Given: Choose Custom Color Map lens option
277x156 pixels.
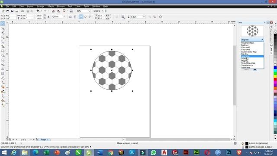Looking at the screenshot, I should [252, 52].
